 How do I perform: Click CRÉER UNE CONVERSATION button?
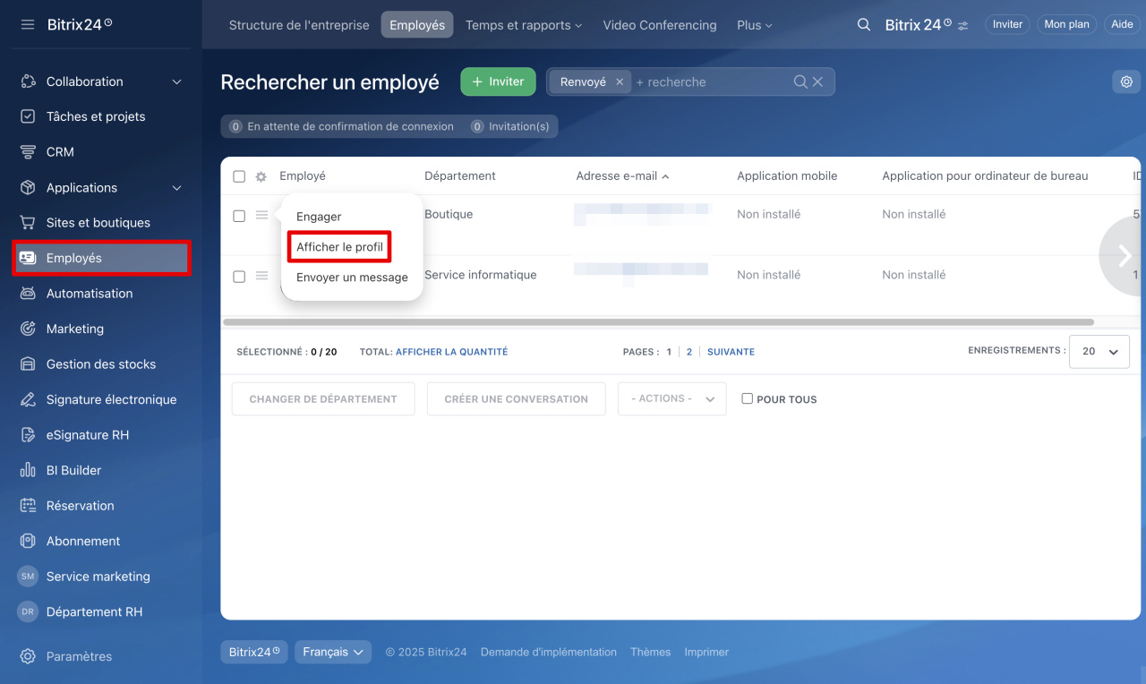tap(517, 399)
